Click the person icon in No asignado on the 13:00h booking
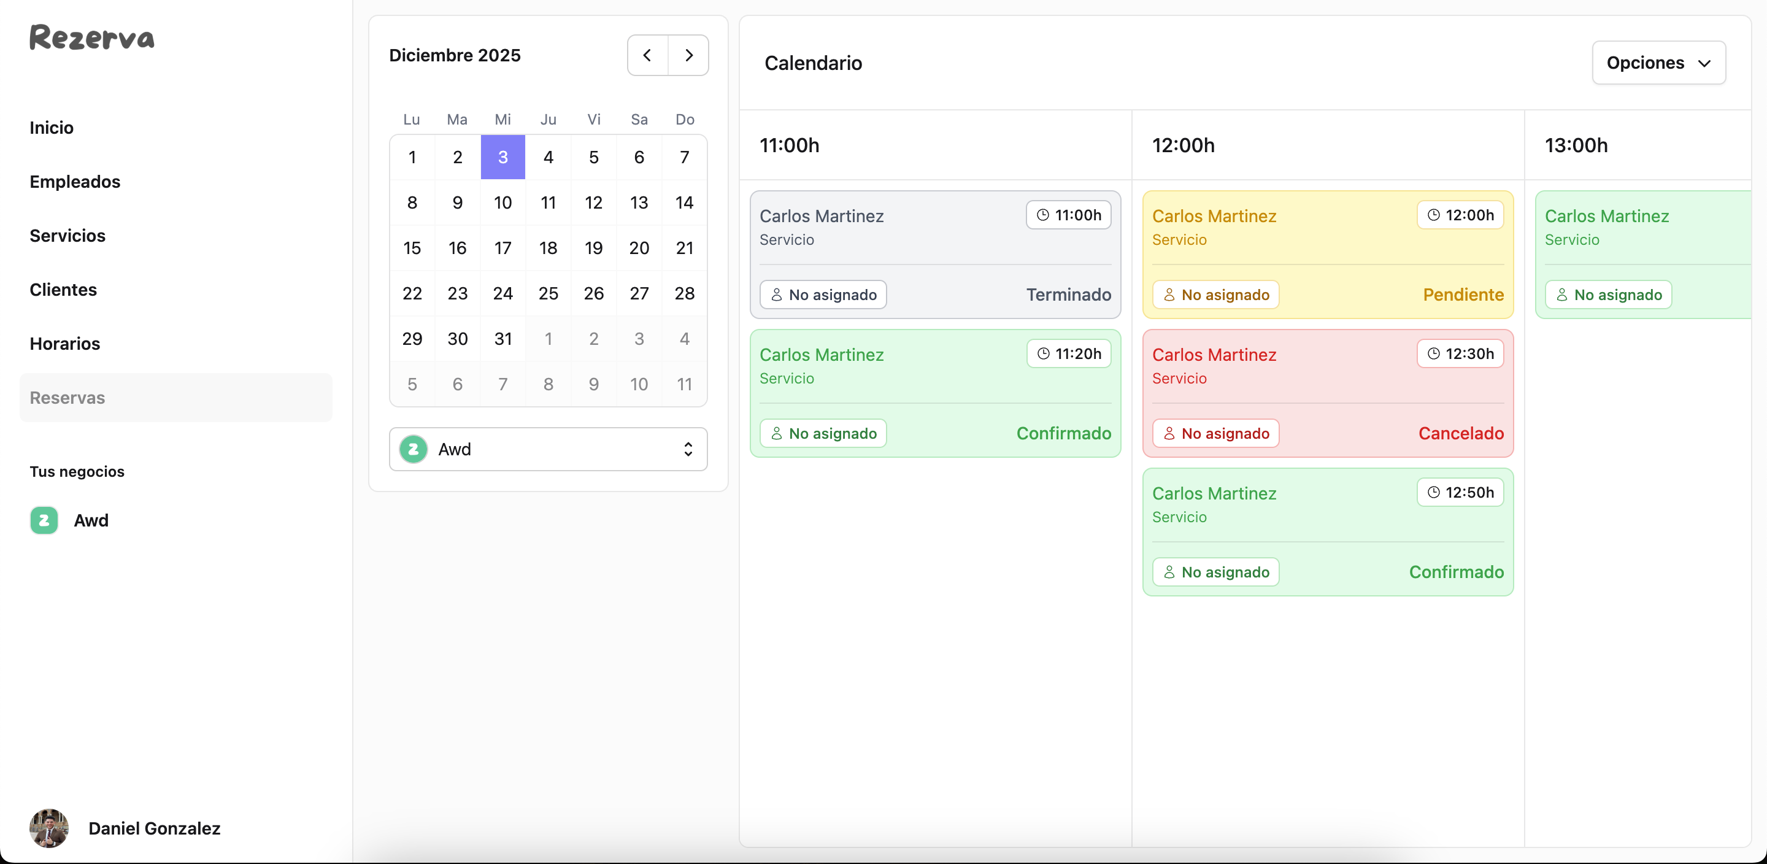 tap(1562, 295)
